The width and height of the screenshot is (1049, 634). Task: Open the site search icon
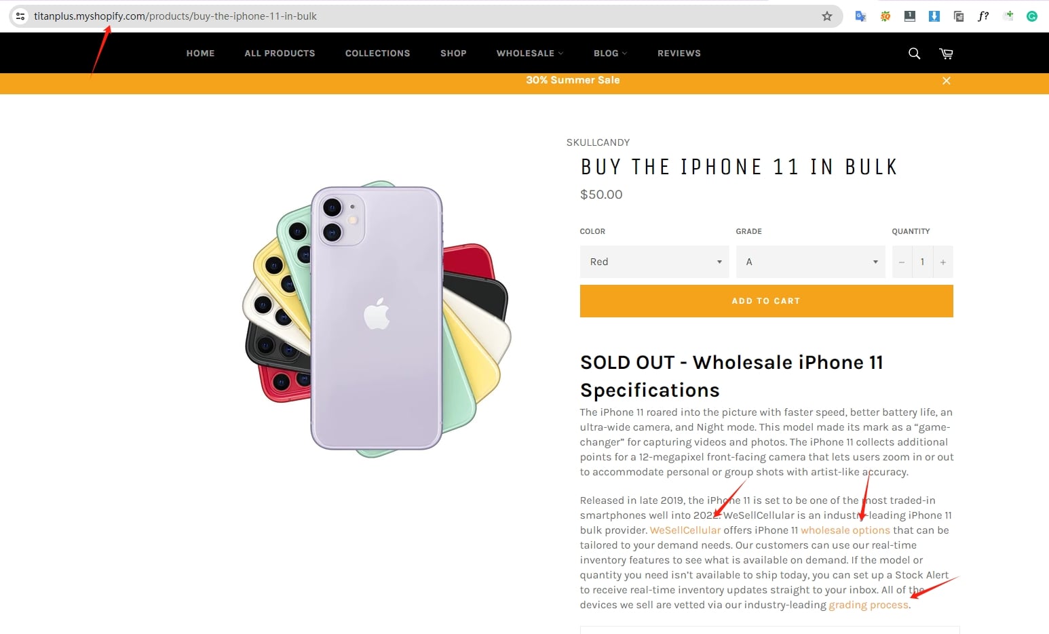pyautogui.click(x=914, y=54)
